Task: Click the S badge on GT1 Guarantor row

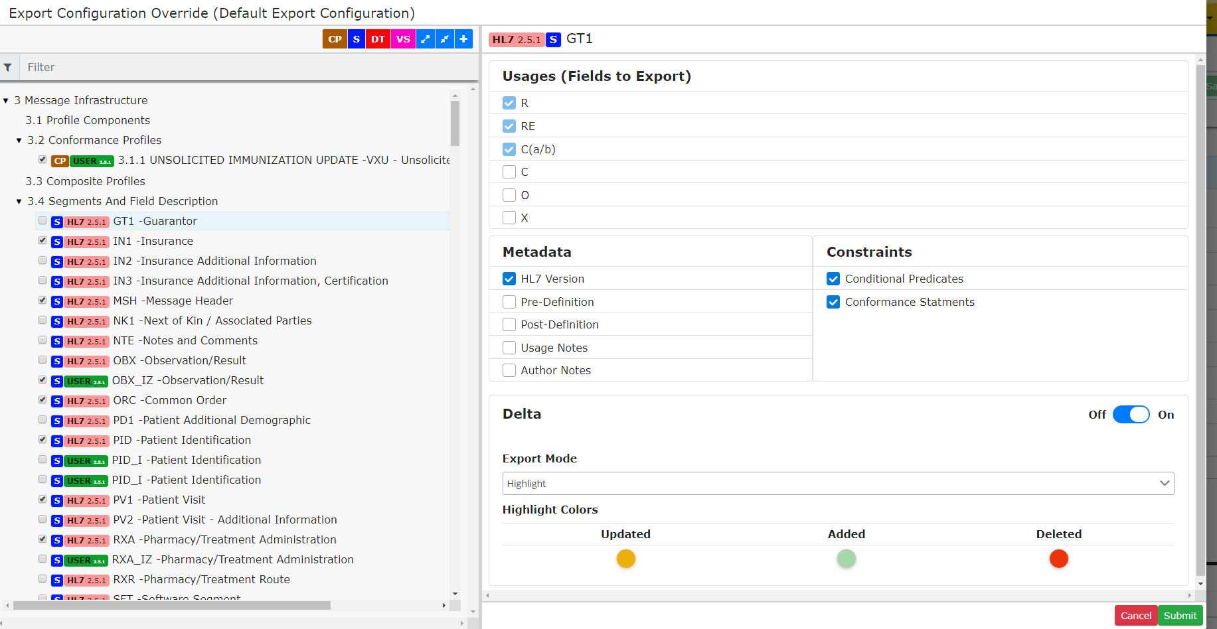Action: [x=57, y=222]
